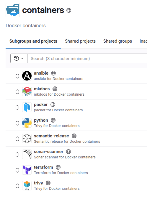Viewport: 147px width, 204px height.
Task: Click 'packer for Docker containers' description
Action: tap(58, 110)
